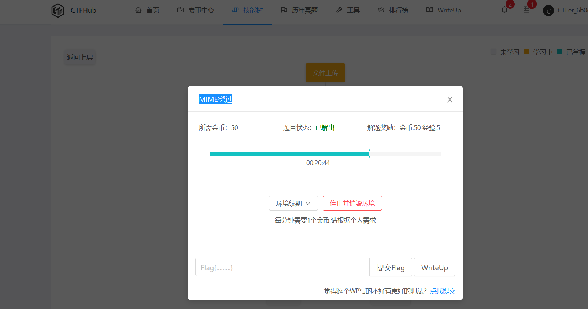Close the MIME绕过 dialog
Screen dimensions: 588x309
450,100
